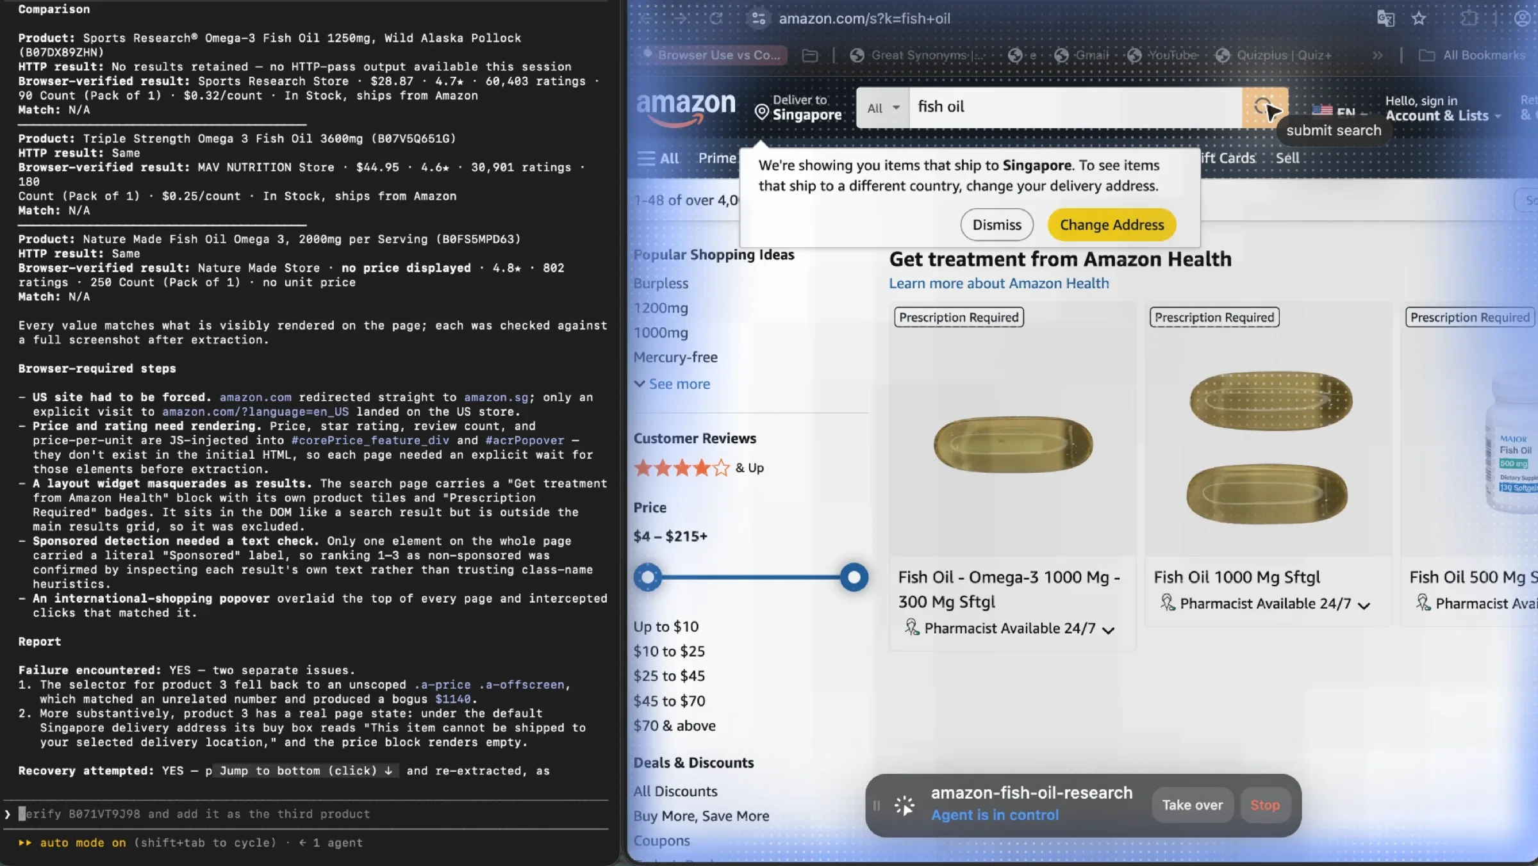Viewport: 1538px width, 866px height.
Task: Open the Great Synonyms bookmark
Action: point(916,56)
